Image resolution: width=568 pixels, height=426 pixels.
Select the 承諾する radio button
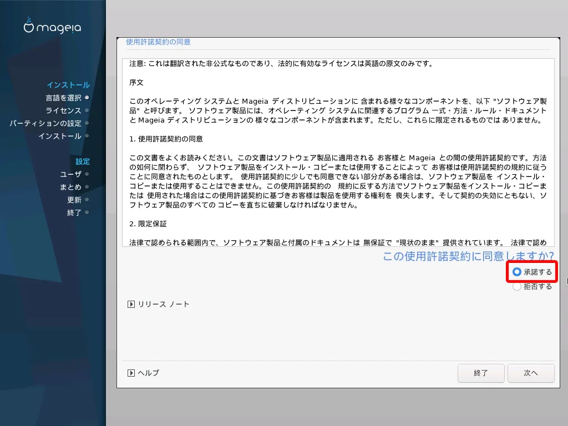point(517,272)
